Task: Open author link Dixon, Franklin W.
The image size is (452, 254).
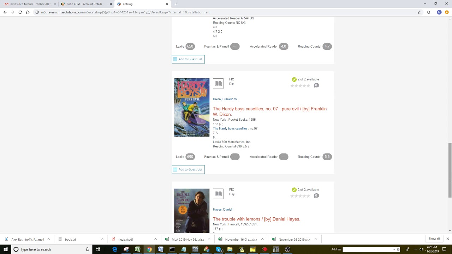Action: tap(225, 99)
